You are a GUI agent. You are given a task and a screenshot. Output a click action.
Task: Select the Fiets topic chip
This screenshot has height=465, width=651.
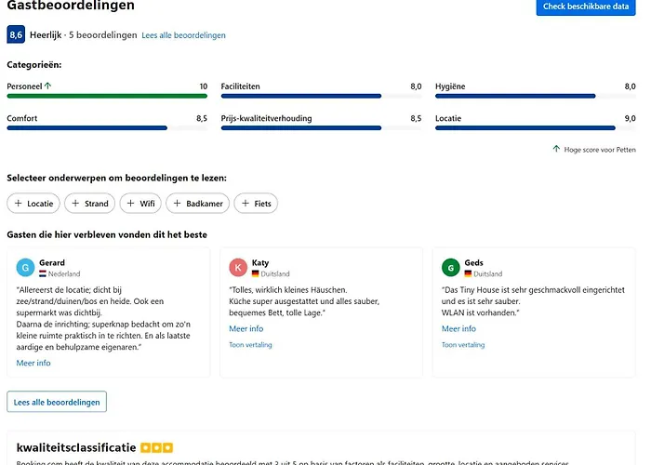click(x=256, y=203)
